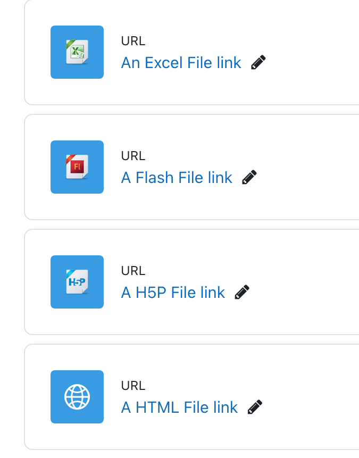The height and width of the screenshot is (458, 359).
Task: Click the H5P file type icon
Action: click(x=77, y=282)
